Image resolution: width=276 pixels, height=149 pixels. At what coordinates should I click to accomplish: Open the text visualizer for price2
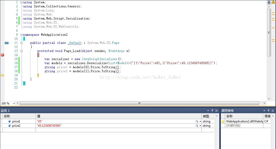[197, 126]
